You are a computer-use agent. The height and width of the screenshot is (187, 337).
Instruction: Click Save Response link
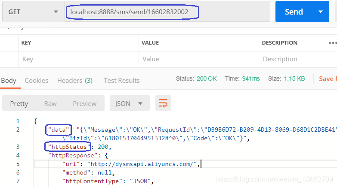[328, 79]
